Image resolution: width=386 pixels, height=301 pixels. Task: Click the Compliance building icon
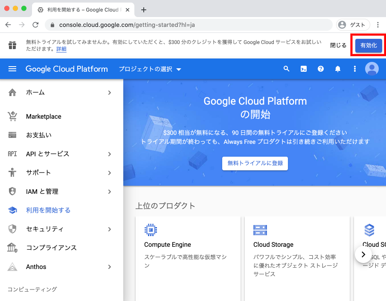pos(12,248)
